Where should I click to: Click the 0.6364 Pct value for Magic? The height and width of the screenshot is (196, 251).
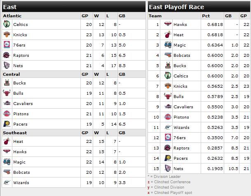point(215,45)
